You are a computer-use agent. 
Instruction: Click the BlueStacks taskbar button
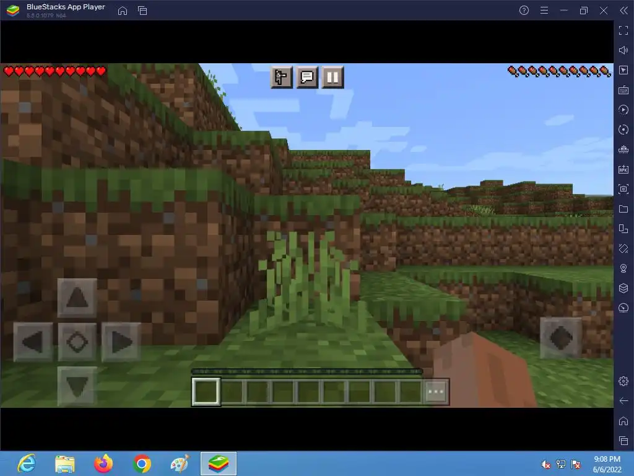coord(219,464)
